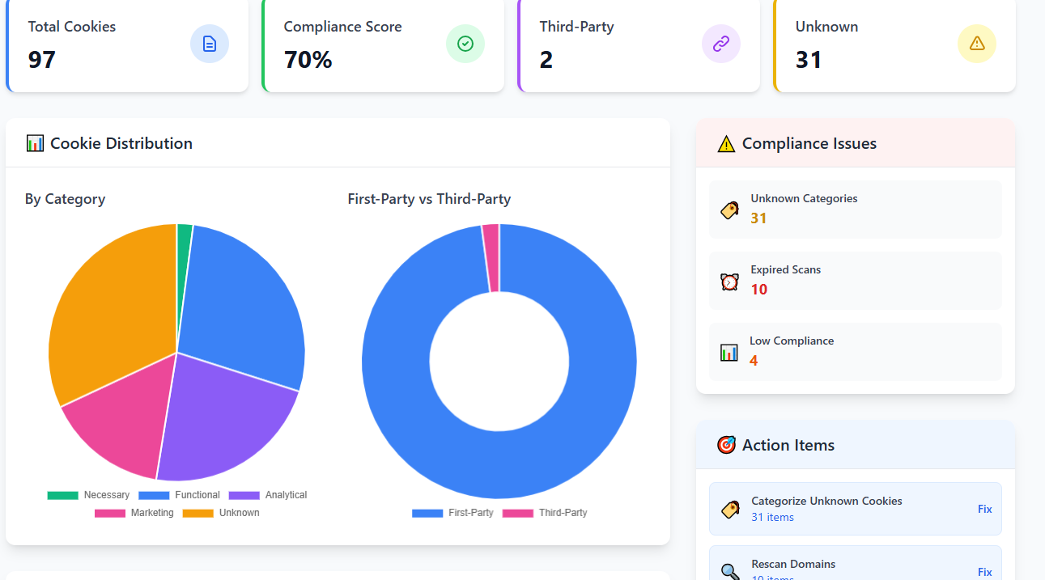The image size is (1045, 580).
Task: Click the warning triangle in Compliance Issues header
Action: tap(726, 143)
